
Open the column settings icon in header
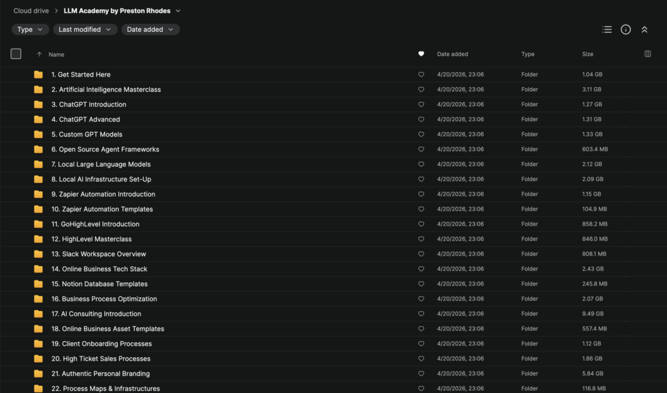pyautogui.click(x=647, y=54)
